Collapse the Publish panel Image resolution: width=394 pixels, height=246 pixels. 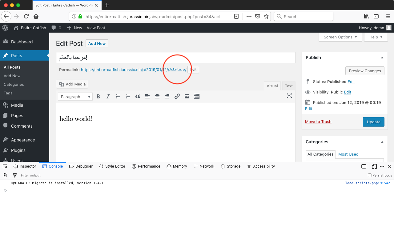click(x=382, y=57)
